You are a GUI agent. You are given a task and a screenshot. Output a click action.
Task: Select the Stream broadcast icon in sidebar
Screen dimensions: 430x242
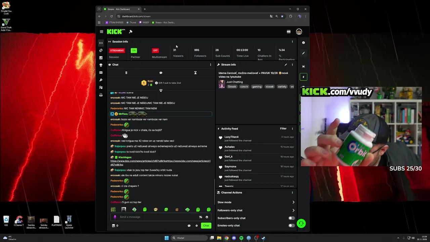pyautogui.click(x=101, y=43)
